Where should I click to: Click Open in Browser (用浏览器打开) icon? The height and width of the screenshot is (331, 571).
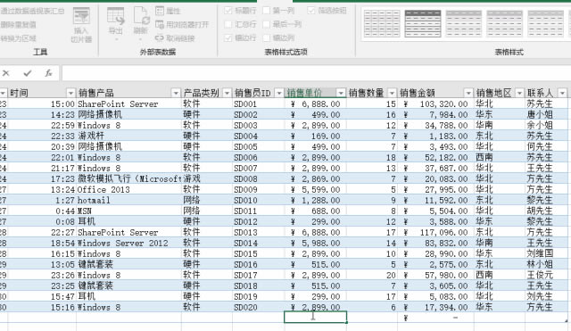160,24
